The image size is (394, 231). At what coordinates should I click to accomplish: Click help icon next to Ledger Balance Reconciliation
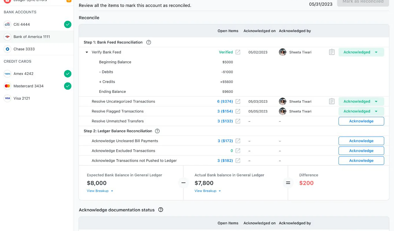coord(157,131)
